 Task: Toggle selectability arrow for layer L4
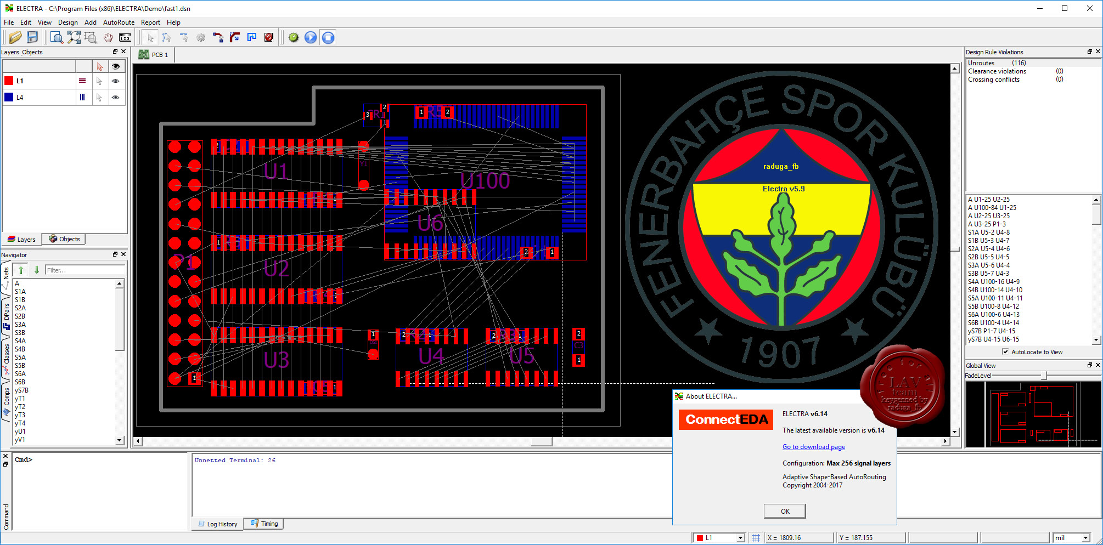click(99, 97)
